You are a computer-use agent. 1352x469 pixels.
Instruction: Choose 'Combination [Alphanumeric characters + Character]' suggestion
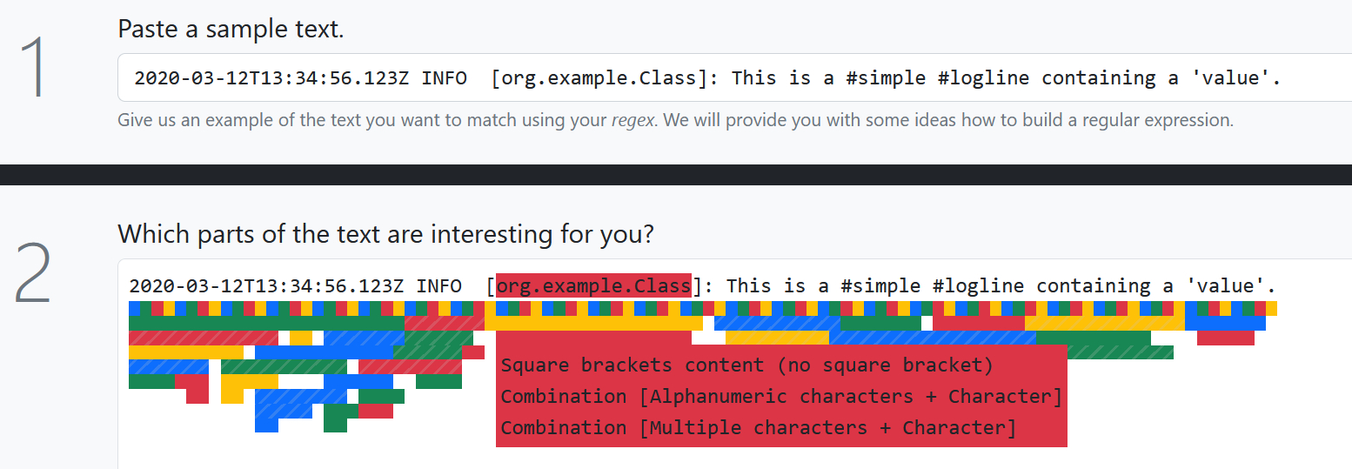point(781,397)
